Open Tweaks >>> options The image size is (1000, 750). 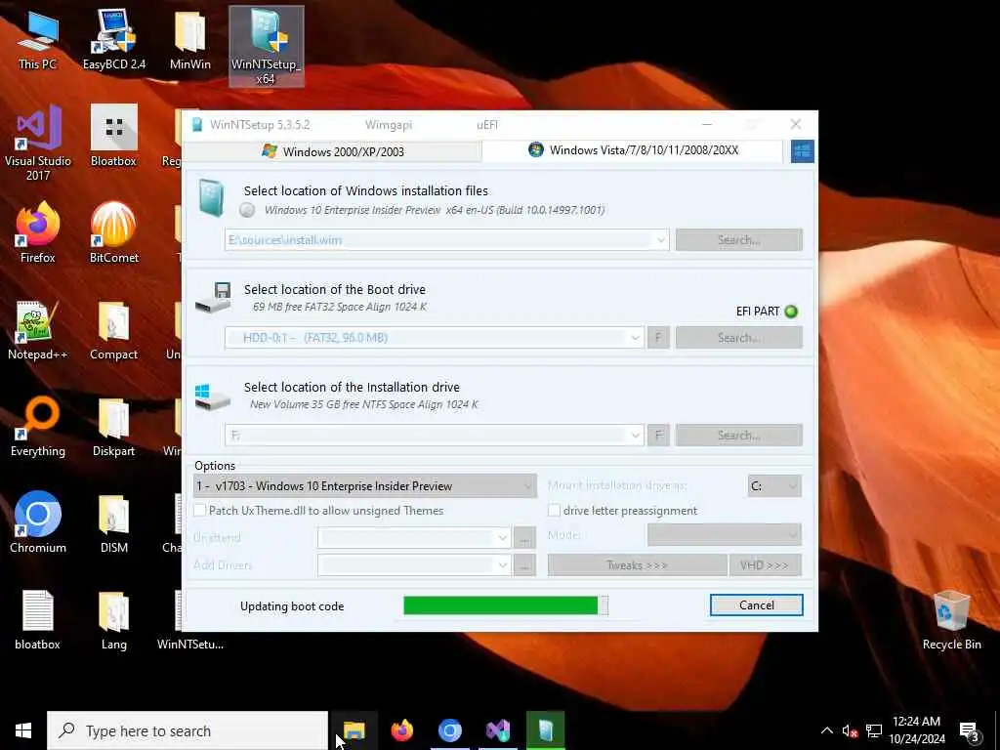[x=637, y=565]
